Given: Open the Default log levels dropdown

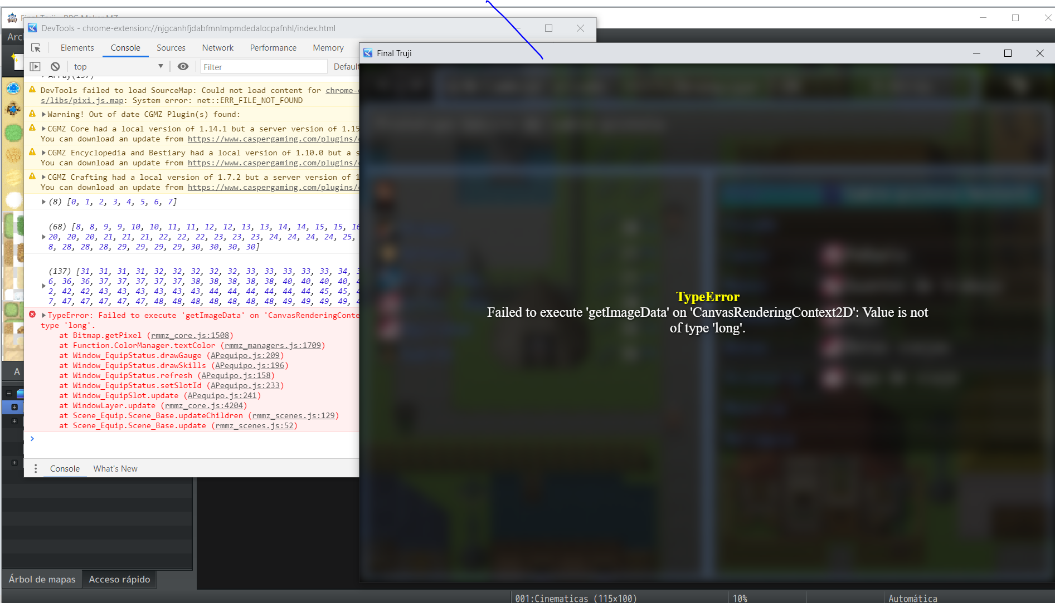Looking at the screenshot, I should click(x=346, y=67).
